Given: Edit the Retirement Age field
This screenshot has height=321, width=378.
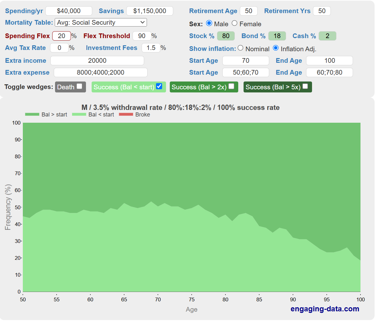Looking at the screenshot, I should [249, 11].
